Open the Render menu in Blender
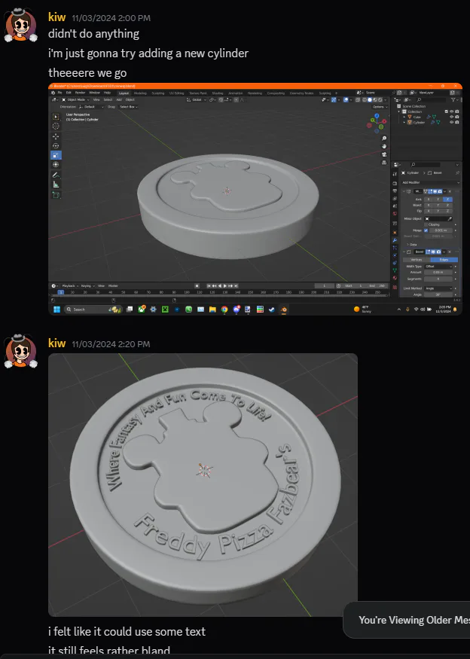The image size is (470, 659). (80, 93)
